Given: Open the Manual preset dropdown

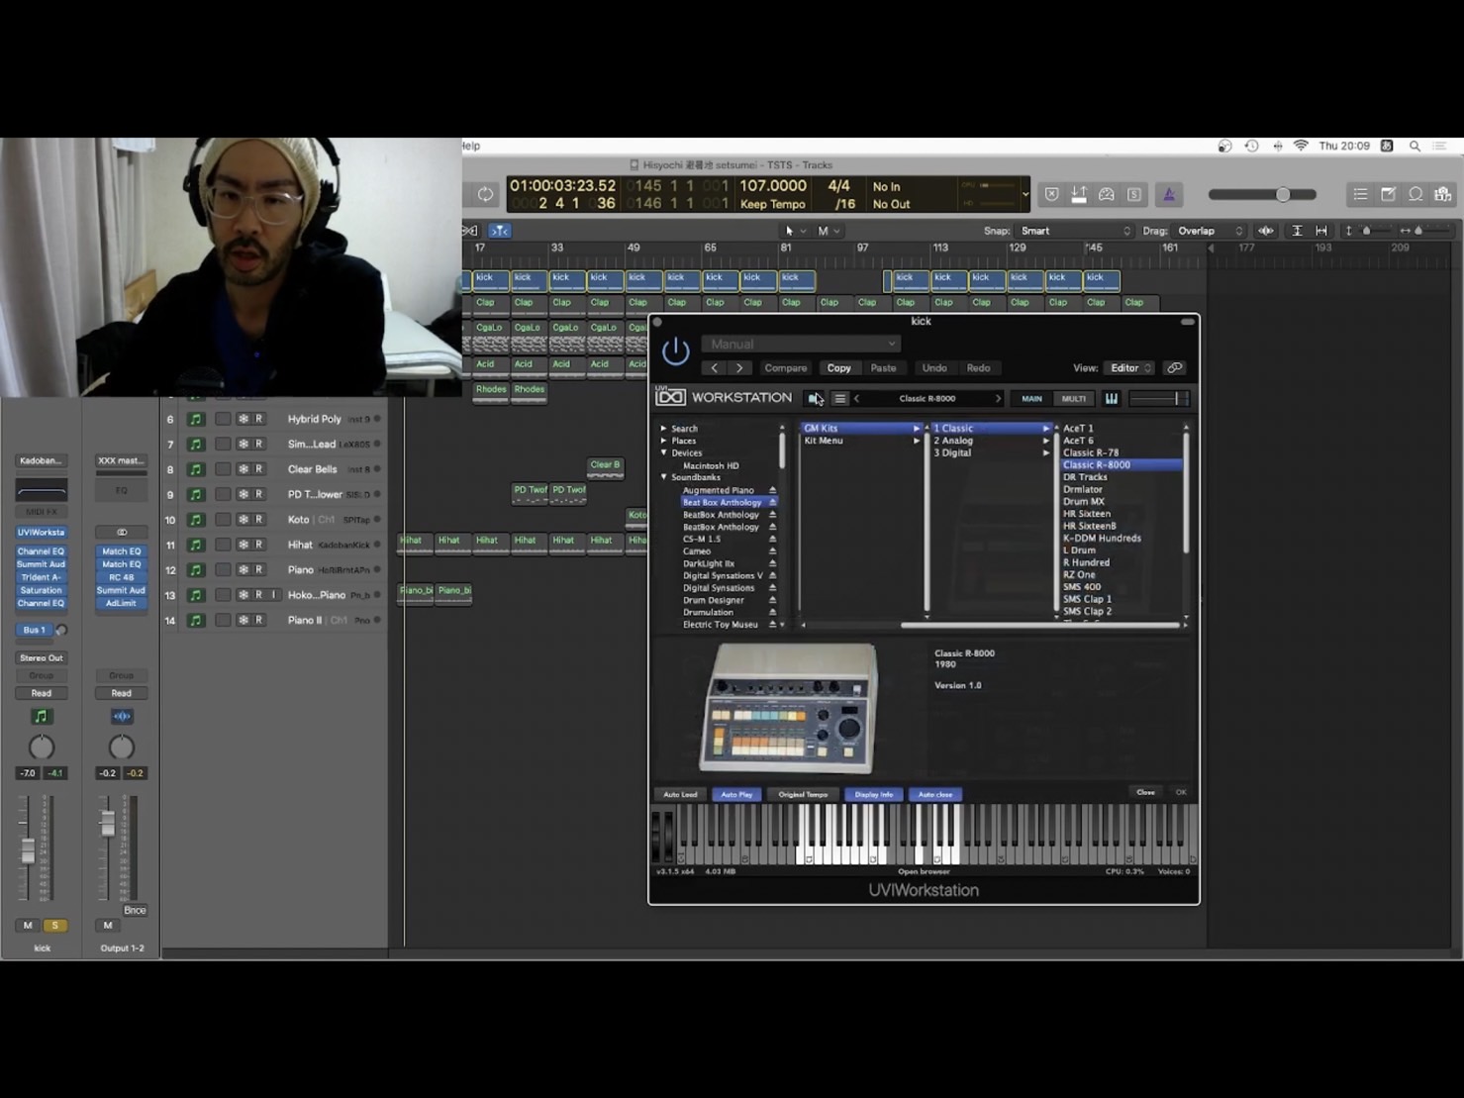Looking at the screenshot, I should point(801,344).
